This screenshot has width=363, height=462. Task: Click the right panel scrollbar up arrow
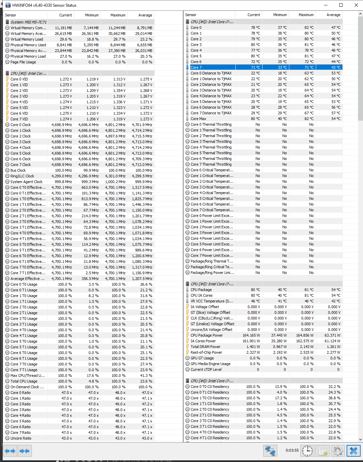[360, 14]
